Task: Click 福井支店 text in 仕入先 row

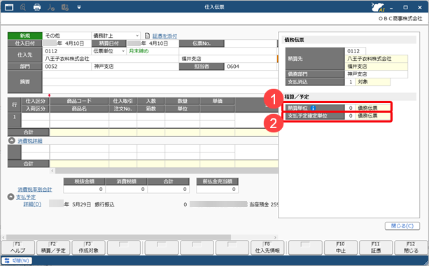Action: coord(191,59)
